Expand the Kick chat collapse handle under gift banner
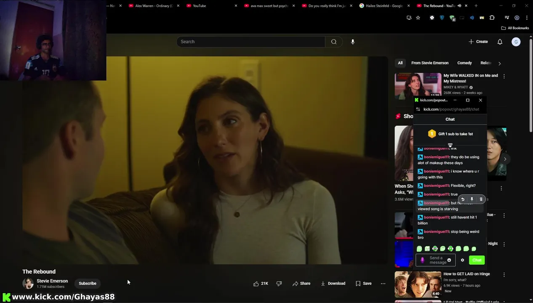This screenshot has width=533, height=303. point(450,145)
